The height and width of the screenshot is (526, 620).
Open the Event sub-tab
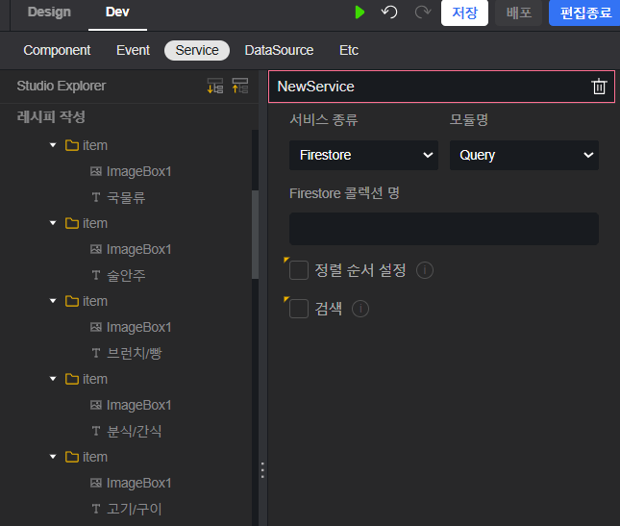133,51
